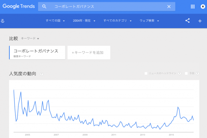The height and width of the screenshot is (138, 207).
Task: Select the コーポレートガバナンス keyword card
Action: click(x=37, y=52)
